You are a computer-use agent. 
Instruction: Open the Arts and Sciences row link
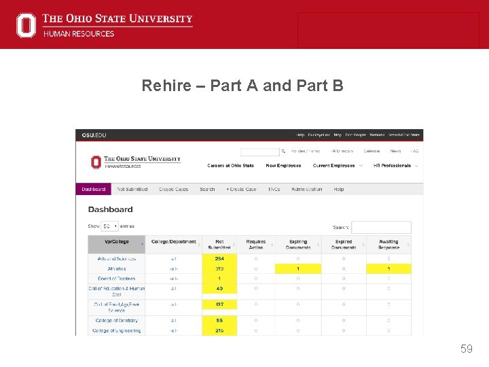117,259
